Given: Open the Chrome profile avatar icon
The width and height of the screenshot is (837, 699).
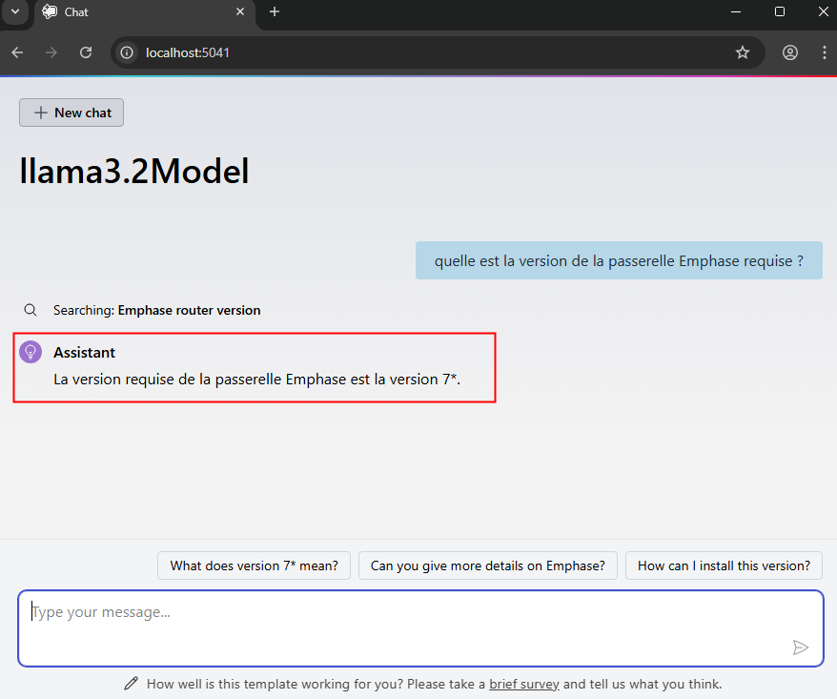Looking at the screenshot, I should point(789,52).
